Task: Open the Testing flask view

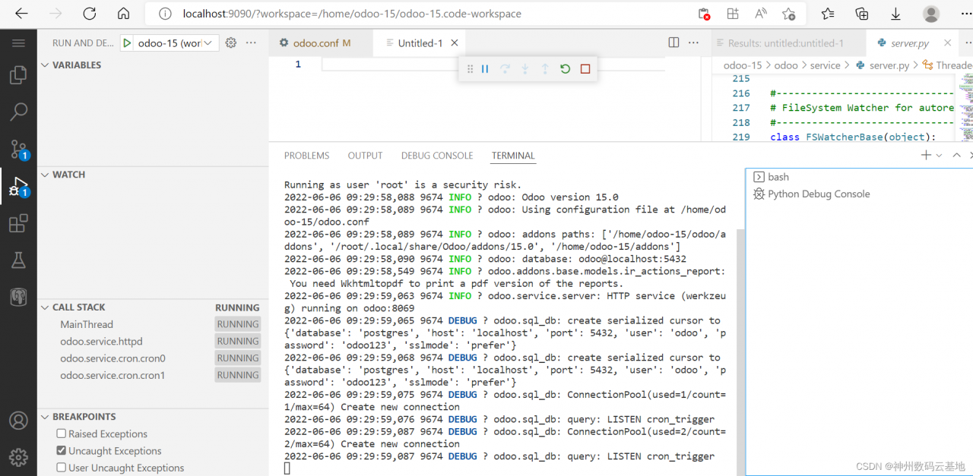Action: pyautogui.click(x=18, y=260)
